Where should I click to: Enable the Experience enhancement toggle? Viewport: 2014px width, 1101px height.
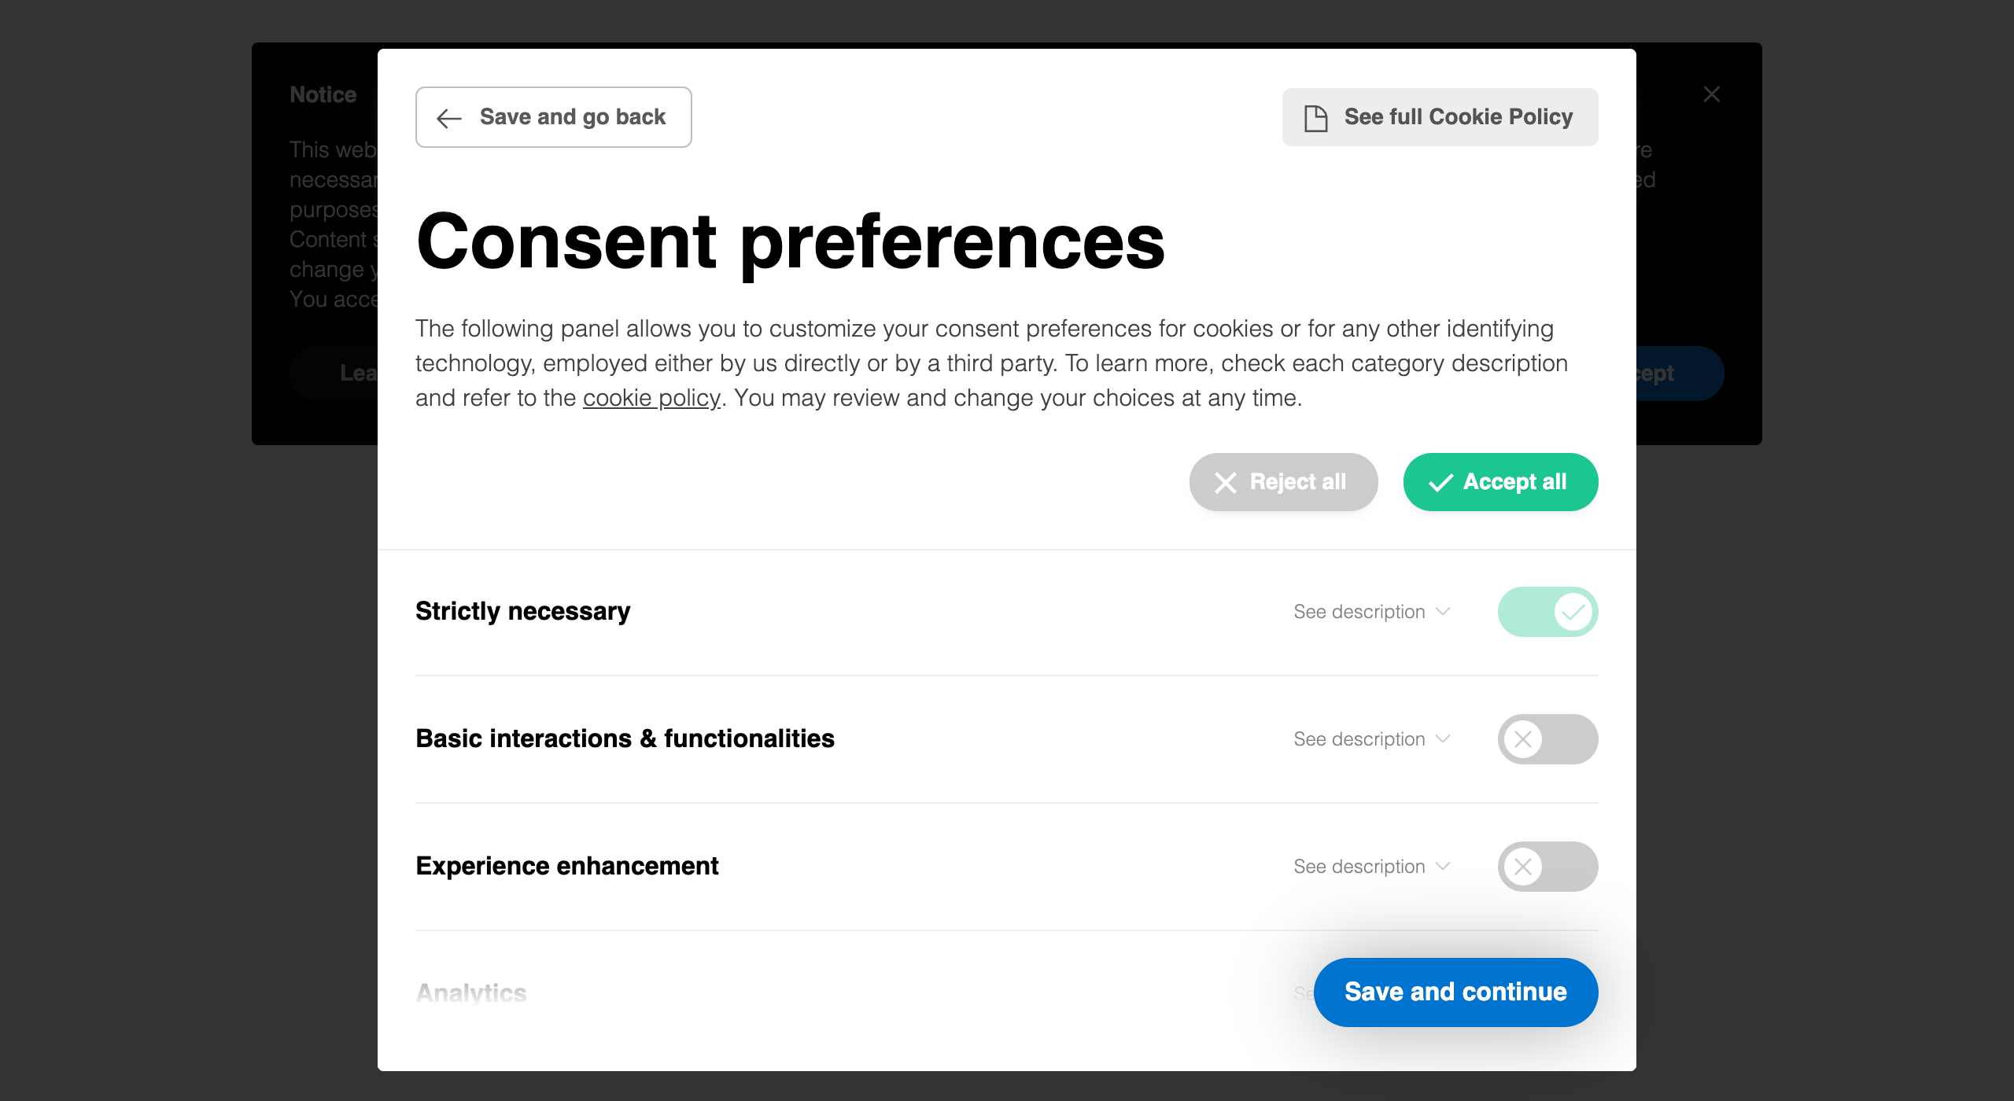tap(1547, 867)
